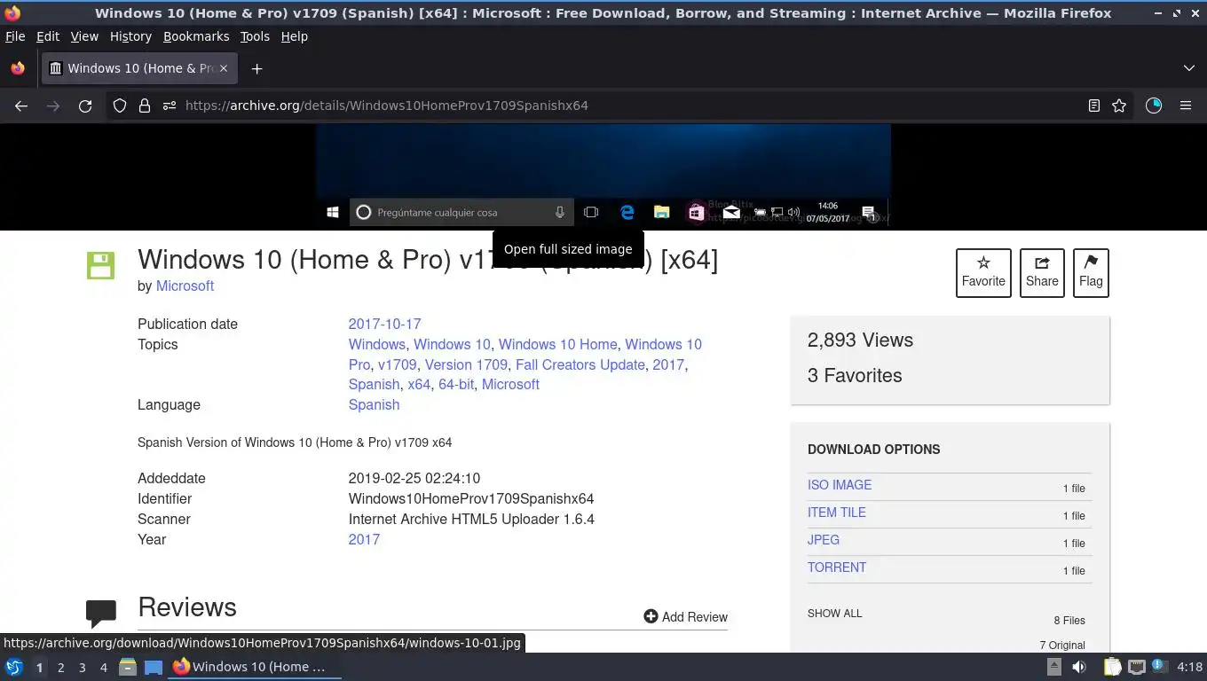Open the Help menu
The width and height of the screenshot is (1207, 681).
295,36
